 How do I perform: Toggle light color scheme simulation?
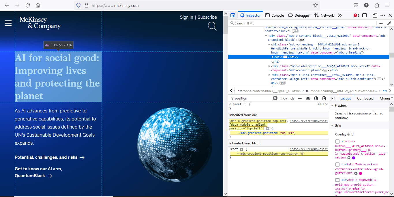tap(308, 98)
